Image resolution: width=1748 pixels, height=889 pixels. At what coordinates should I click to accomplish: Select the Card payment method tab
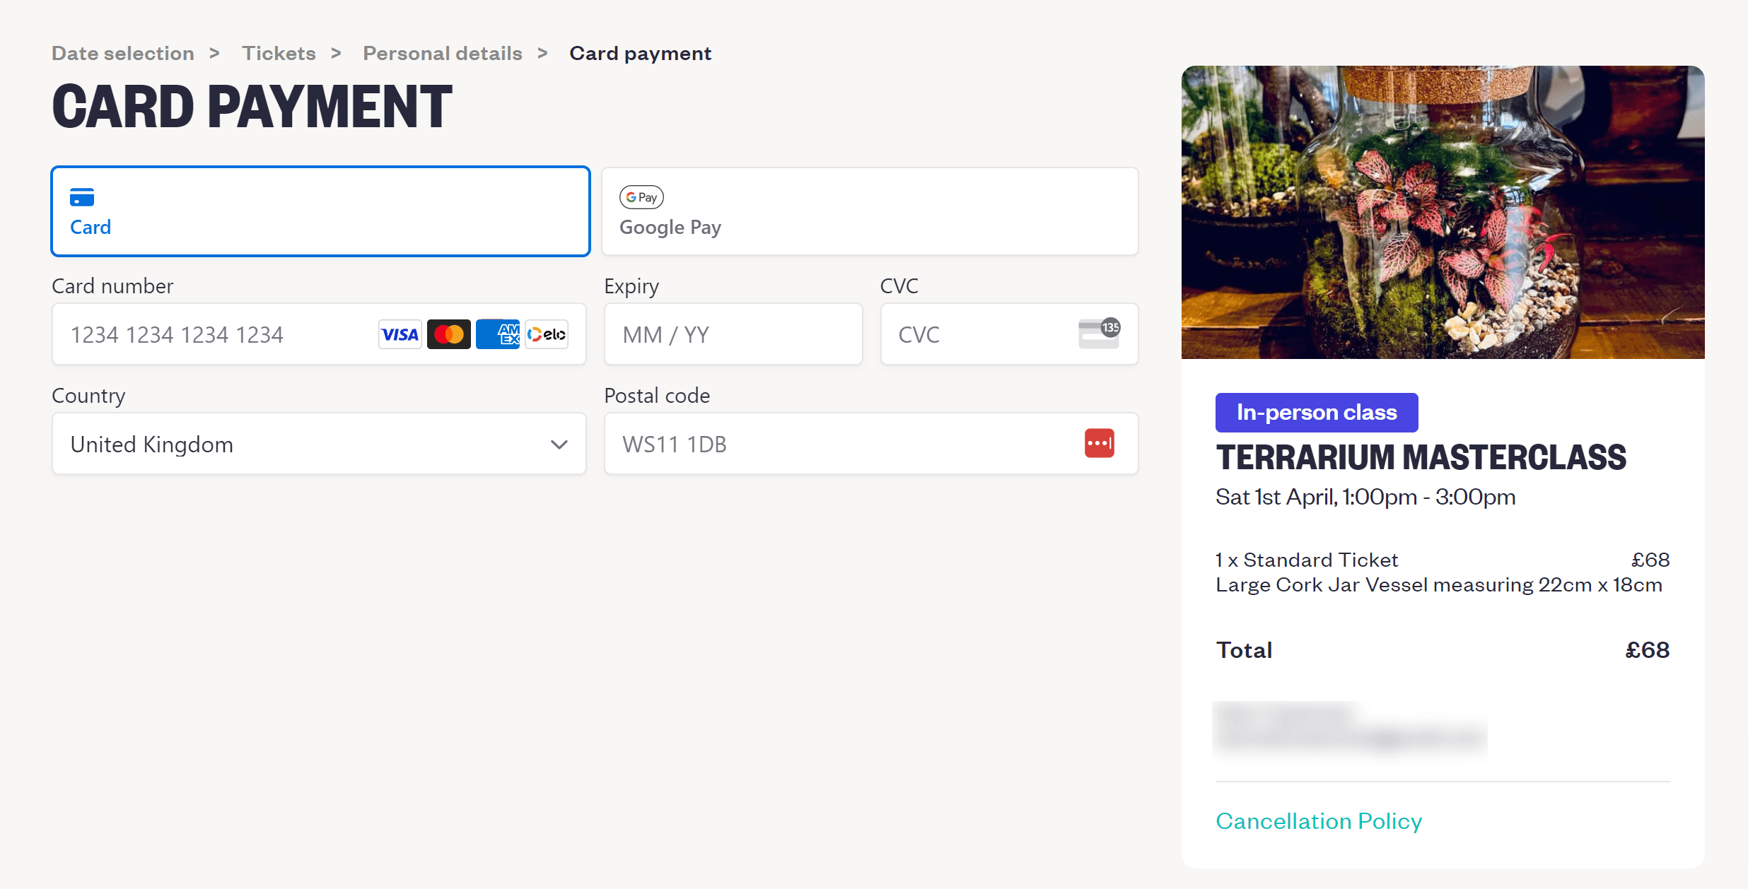point(320,211)
